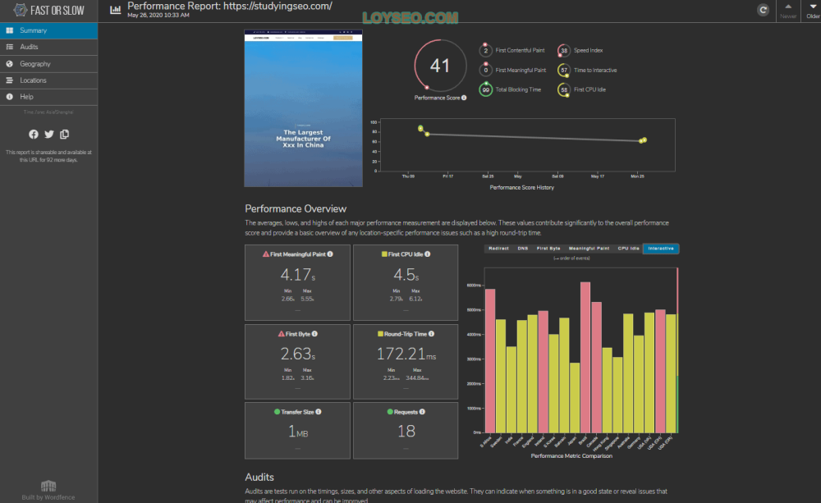
Task: Share report on Twitter
Action: pyautogui.click(x=49, y=135)
